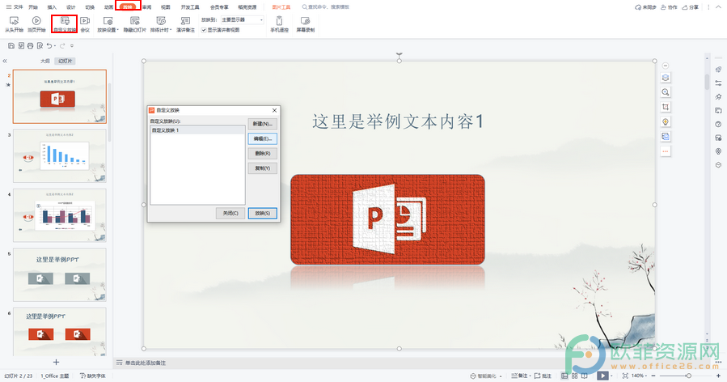The width and height of the screenshot is (727, 382).
Task: Click the sliders settings icon in right sidebar
Action: click(x=718, y=83)
